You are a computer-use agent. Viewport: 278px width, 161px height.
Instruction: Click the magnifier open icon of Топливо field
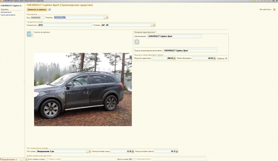coord(154,25)
